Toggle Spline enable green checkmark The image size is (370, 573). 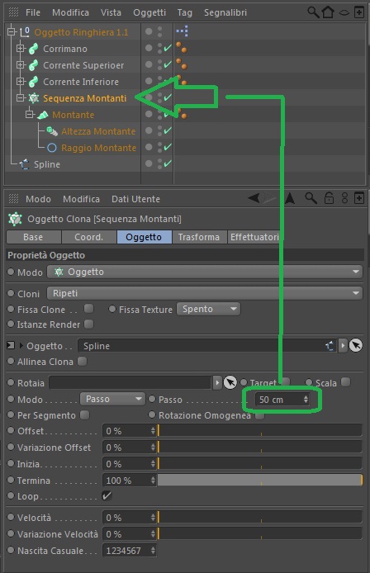pyautogui.click(x=168, y=163)
